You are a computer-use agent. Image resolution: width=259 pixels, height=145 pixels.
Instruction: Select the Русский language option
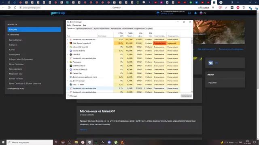(x=212, y=83)
